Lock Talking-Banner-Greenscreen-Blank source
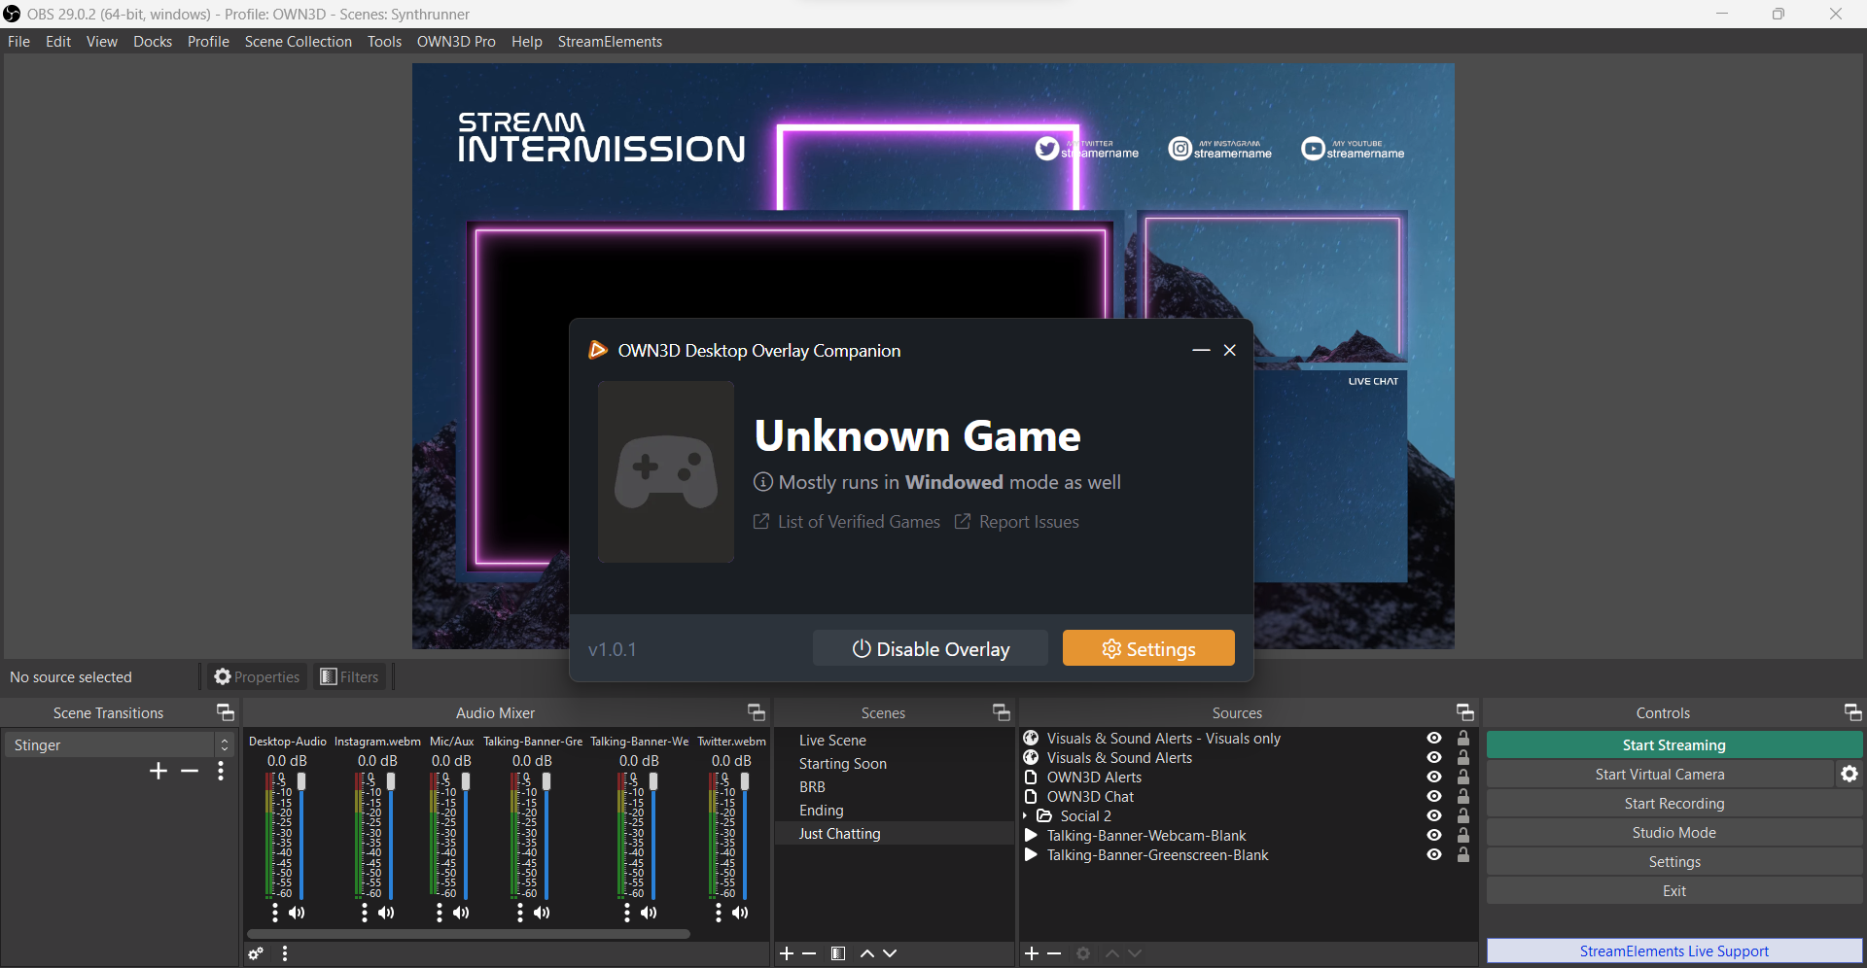The width and height of the screenshot is (1867, 968). 1463,855
